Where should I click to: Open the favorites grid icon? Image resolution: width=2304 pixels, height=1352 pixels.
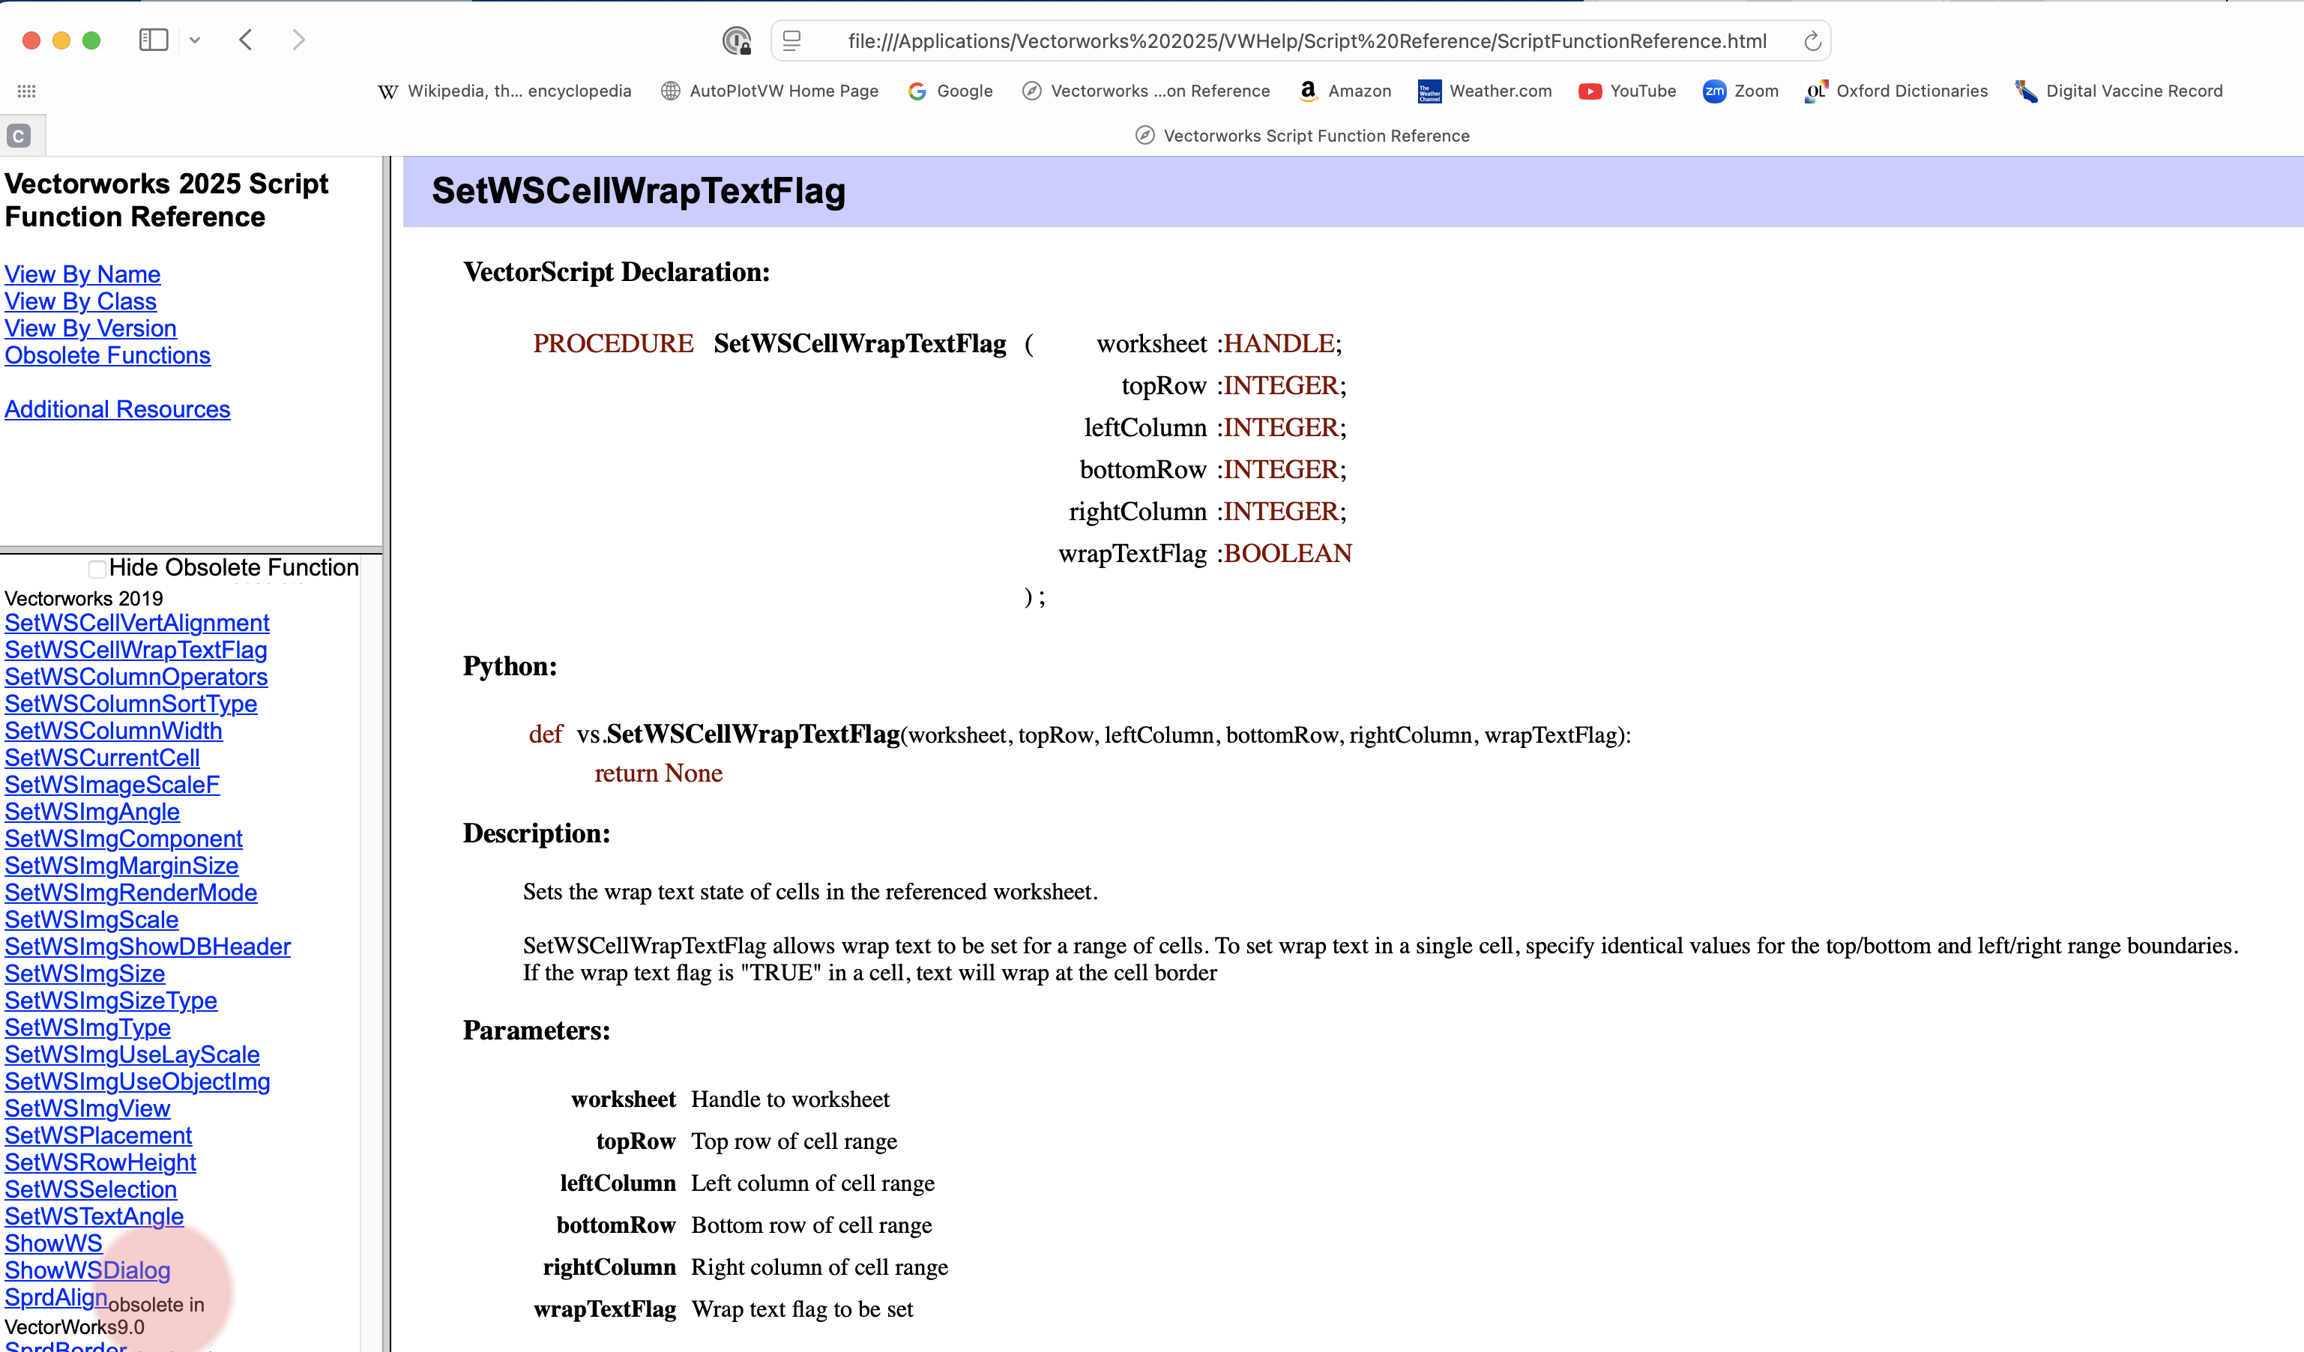pos(26,91)
